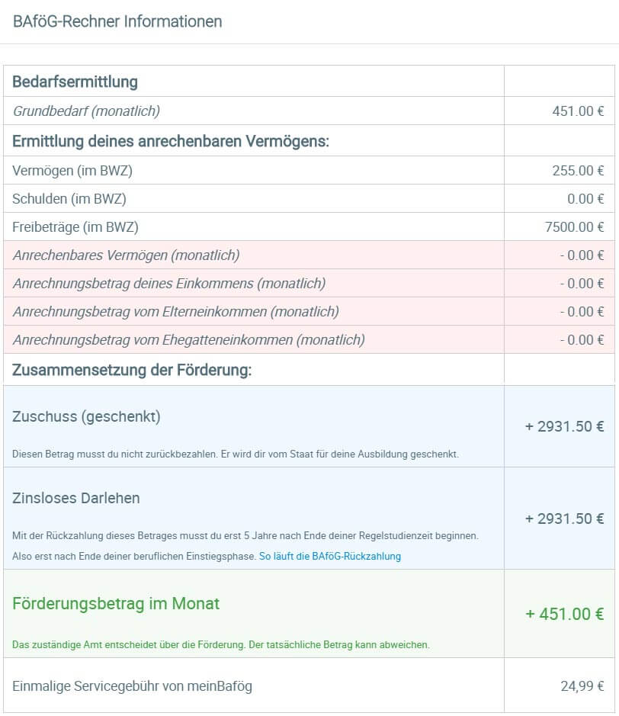The image size is (619, 716).
Task: Click the 'Grundbedarf (monatlich)' row label
Action: click(86, 111)
